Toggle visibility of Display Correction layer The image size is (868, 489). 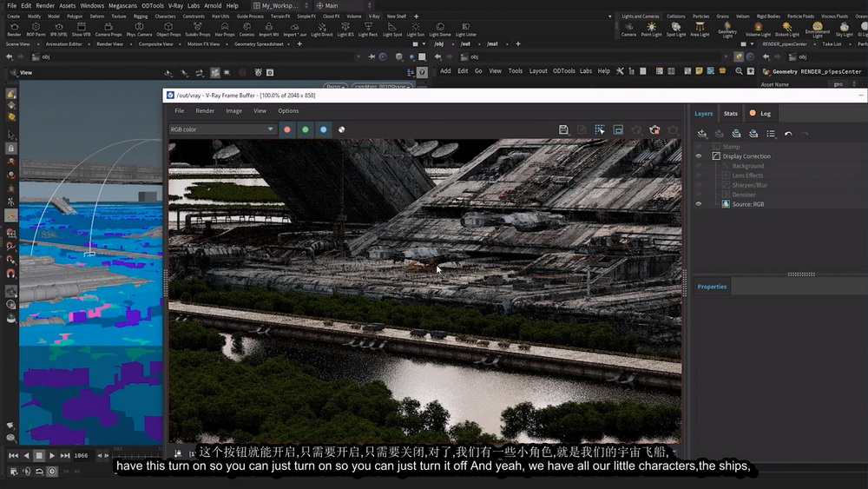click(x=699, y=156)
